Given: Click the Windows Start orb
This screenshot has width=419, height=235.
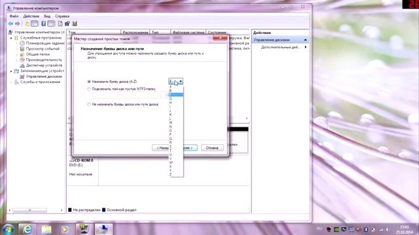Looking at the screenshot, I should click(x=9, y=229).
